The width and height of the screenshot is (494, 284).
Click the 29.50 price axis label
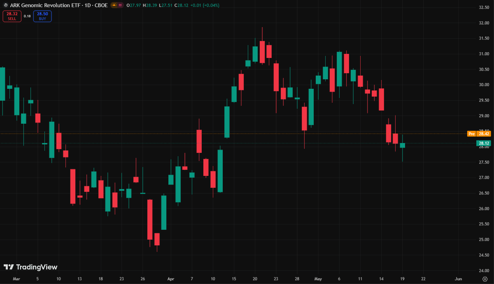pyautogui.click(x=484, y=100)
